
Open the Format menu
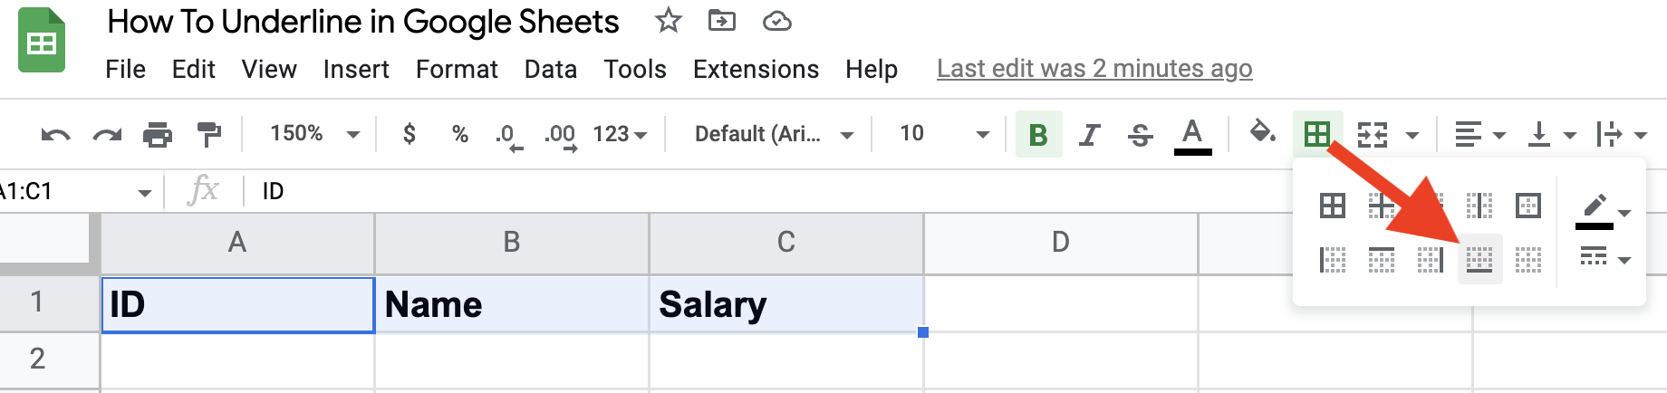[x=457, y=70]
